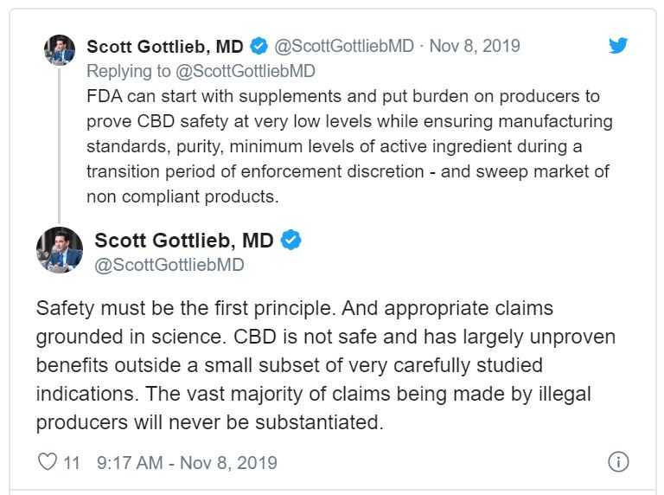
Task: Click the verified badge beside the large profile name
Action: tap(290, 240)
